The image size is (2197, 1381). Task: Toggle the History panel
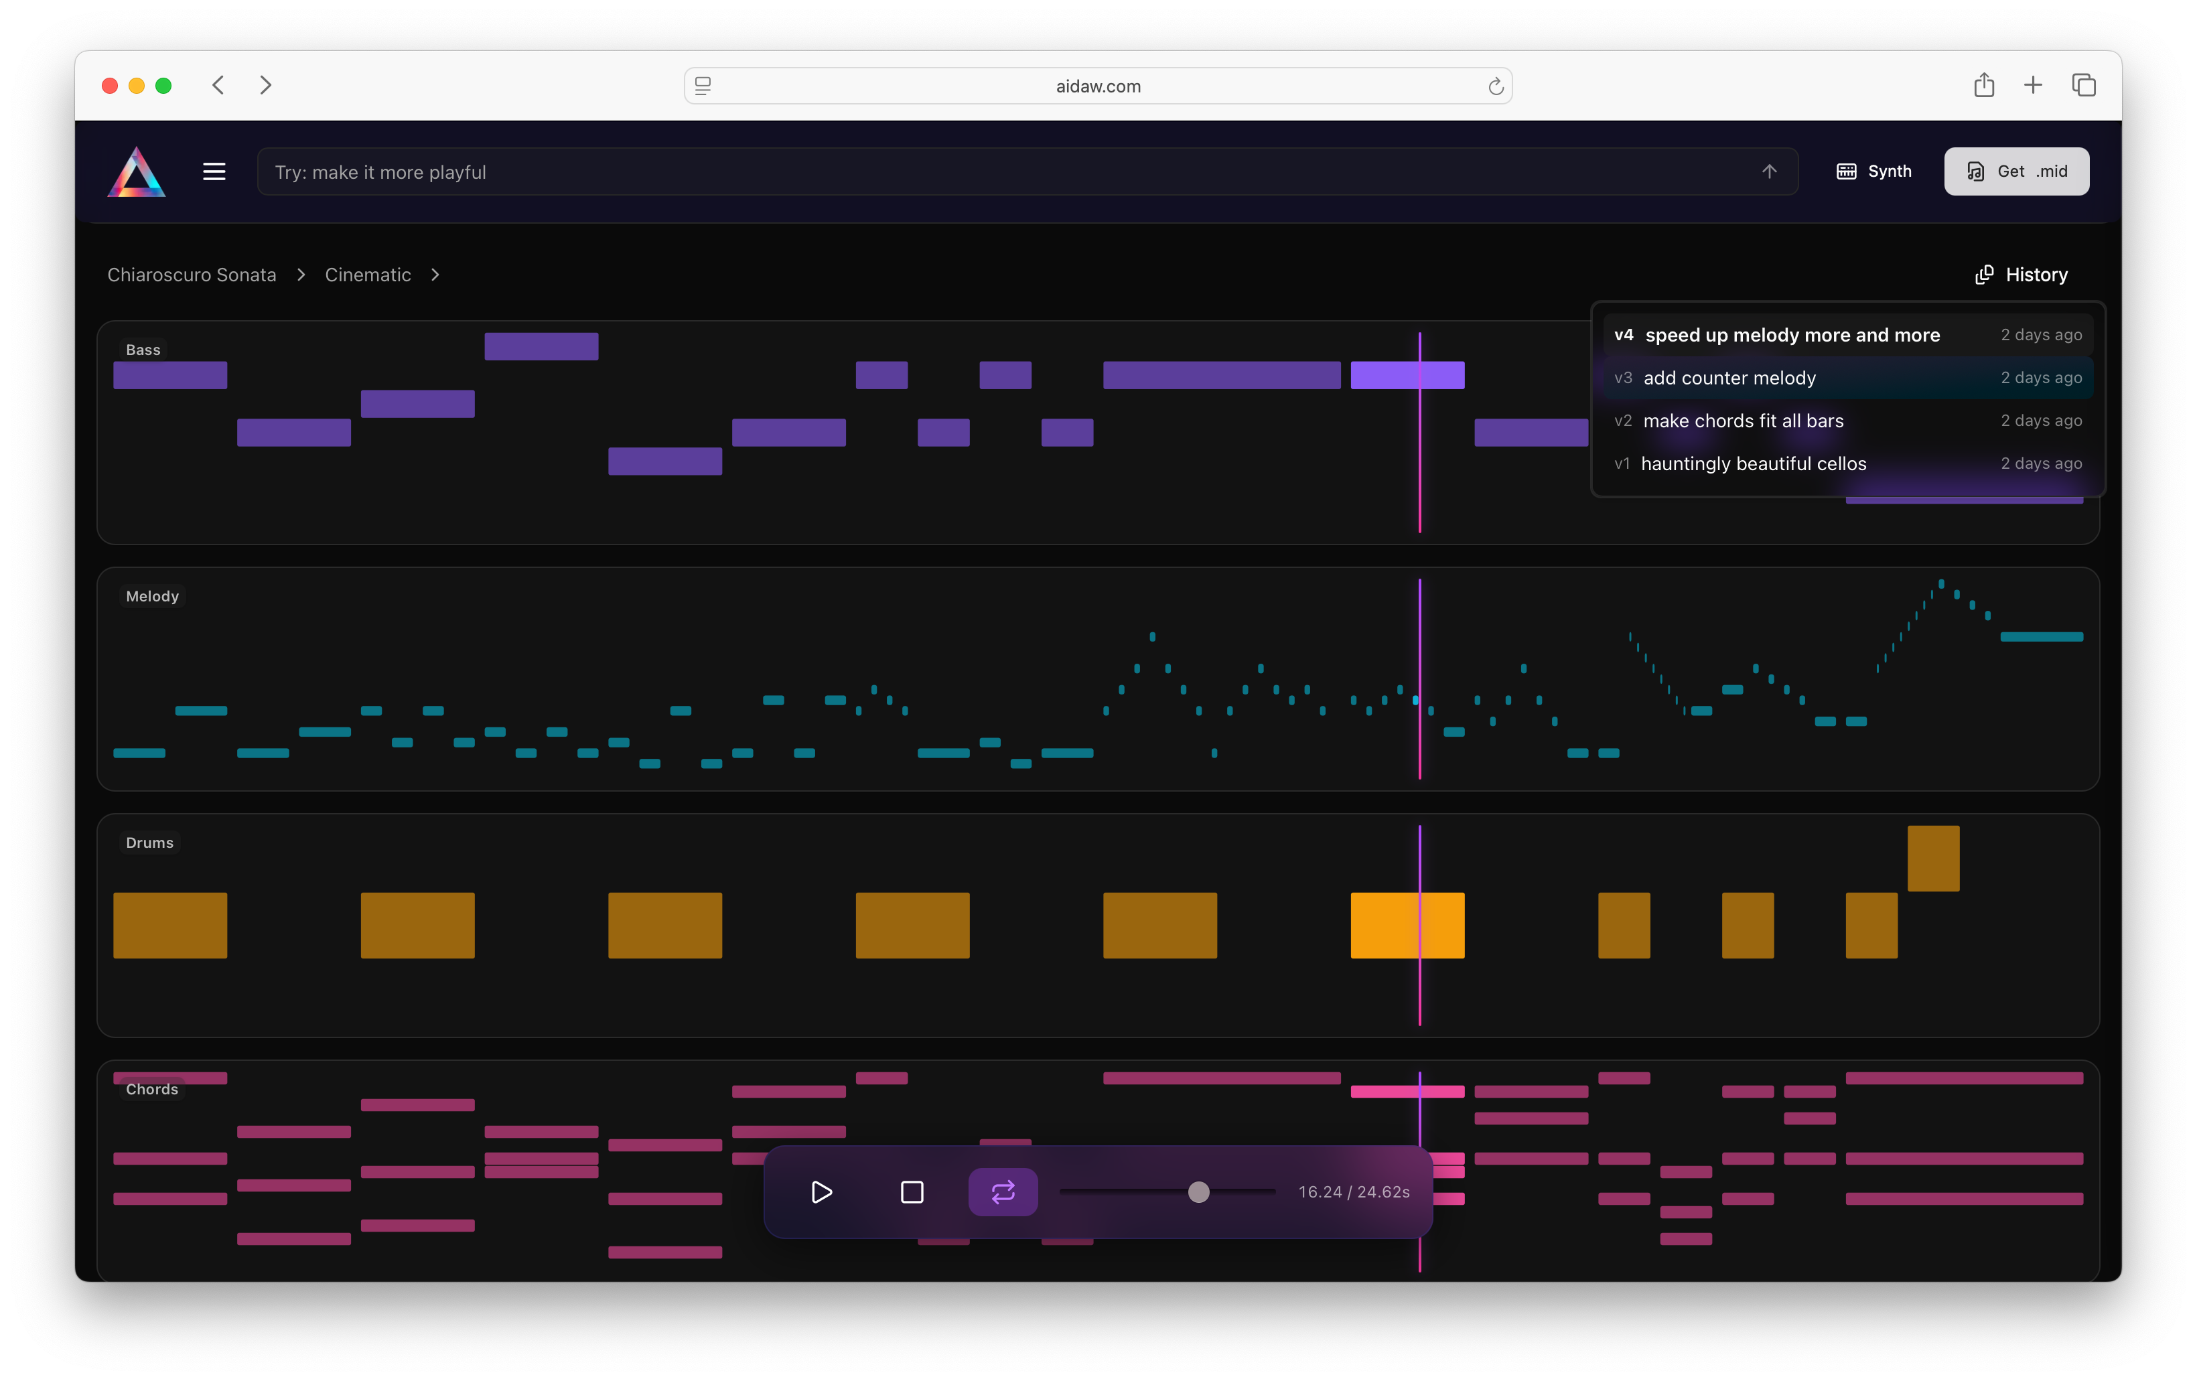[2022, 275]
